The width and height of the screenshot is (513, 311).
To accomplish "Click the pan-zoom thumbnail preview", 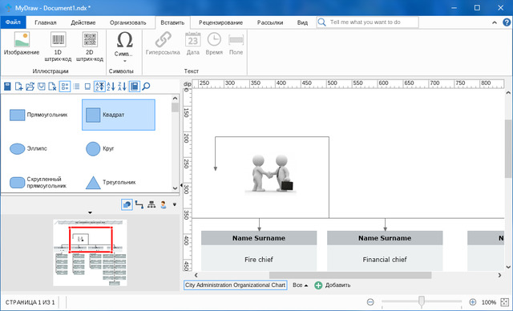I will tap(90, 252).
